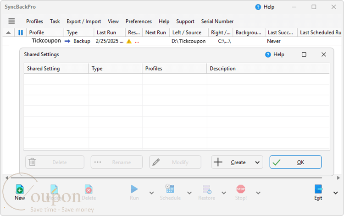Open the Profiles menu

coord(34,21)
